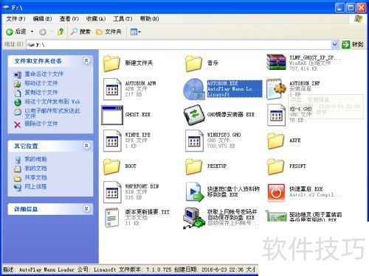Select the GHO镜像安装器.EXE icon
The height and width of the screenshot is (276, 369).
(x=194, y=115)
